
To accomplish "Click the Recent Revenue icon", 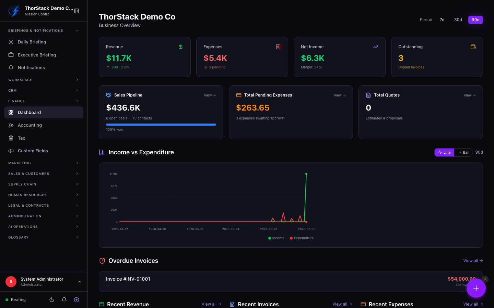I will 102,304.
